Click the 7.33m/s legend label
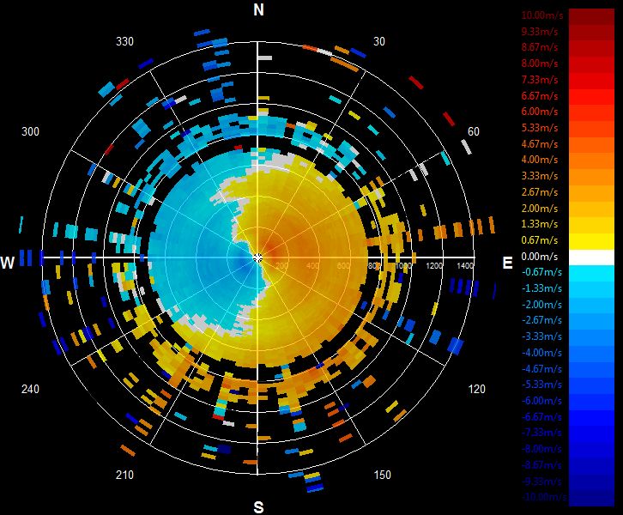623x515 pixels. click(540, 80)
